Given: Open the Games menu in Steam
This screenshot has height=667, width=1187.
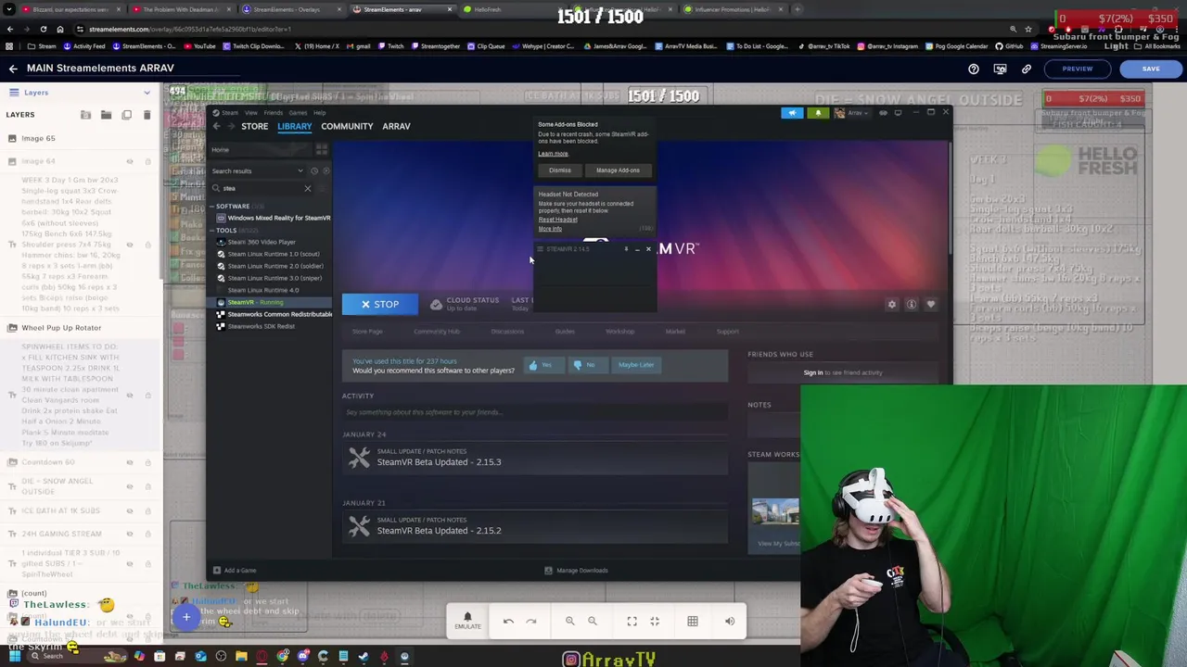Looking at the screenshot, I should tap(298, 113).
